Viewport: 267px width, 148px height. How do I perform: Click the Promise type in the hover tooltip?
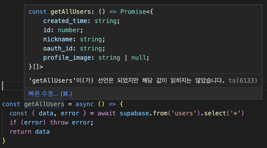[133, 12]
